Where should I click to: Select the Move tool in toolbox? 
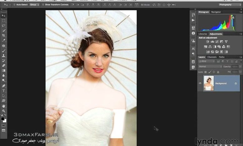tap(3, 16)
